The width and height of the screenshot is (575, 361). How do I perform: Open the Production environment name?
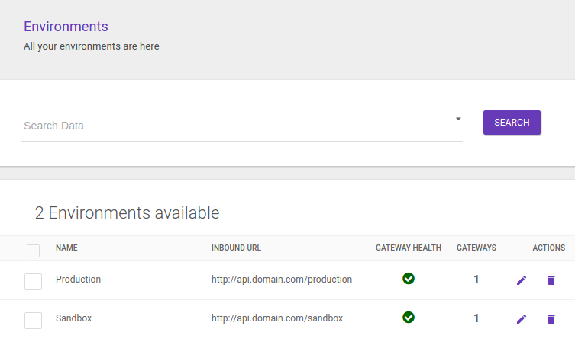(x=78, y=280)
